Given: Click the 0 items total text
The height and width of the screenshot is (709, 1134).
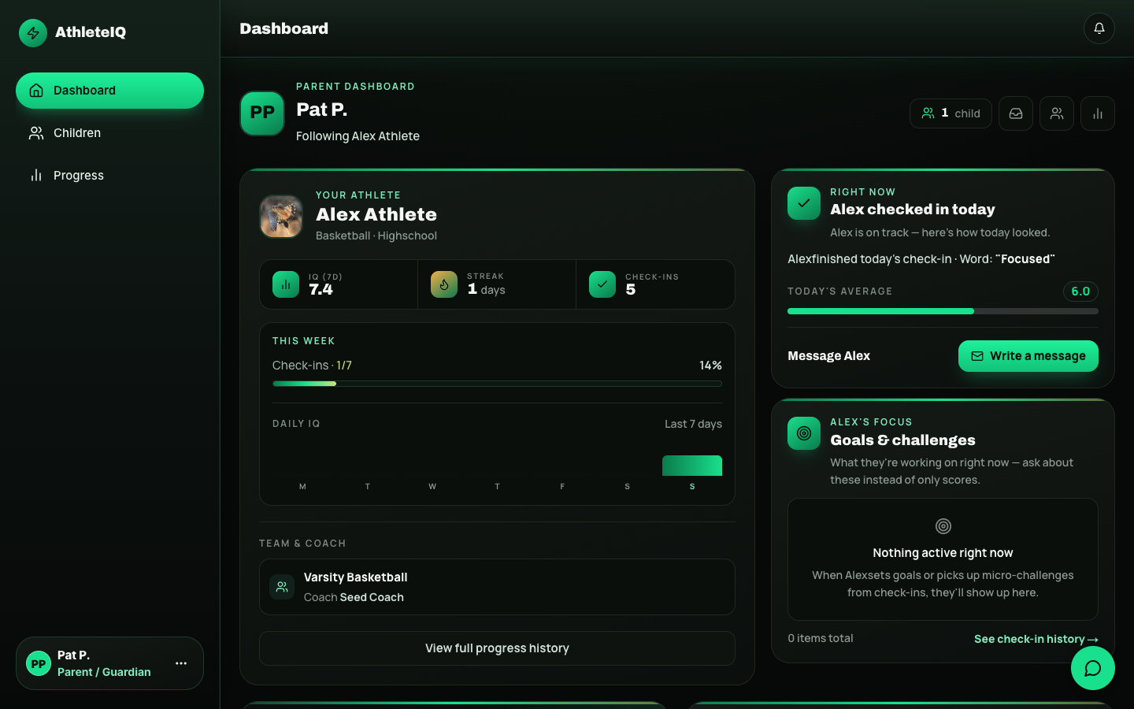Looking at the screenshot, I should [x=820, y=638].
